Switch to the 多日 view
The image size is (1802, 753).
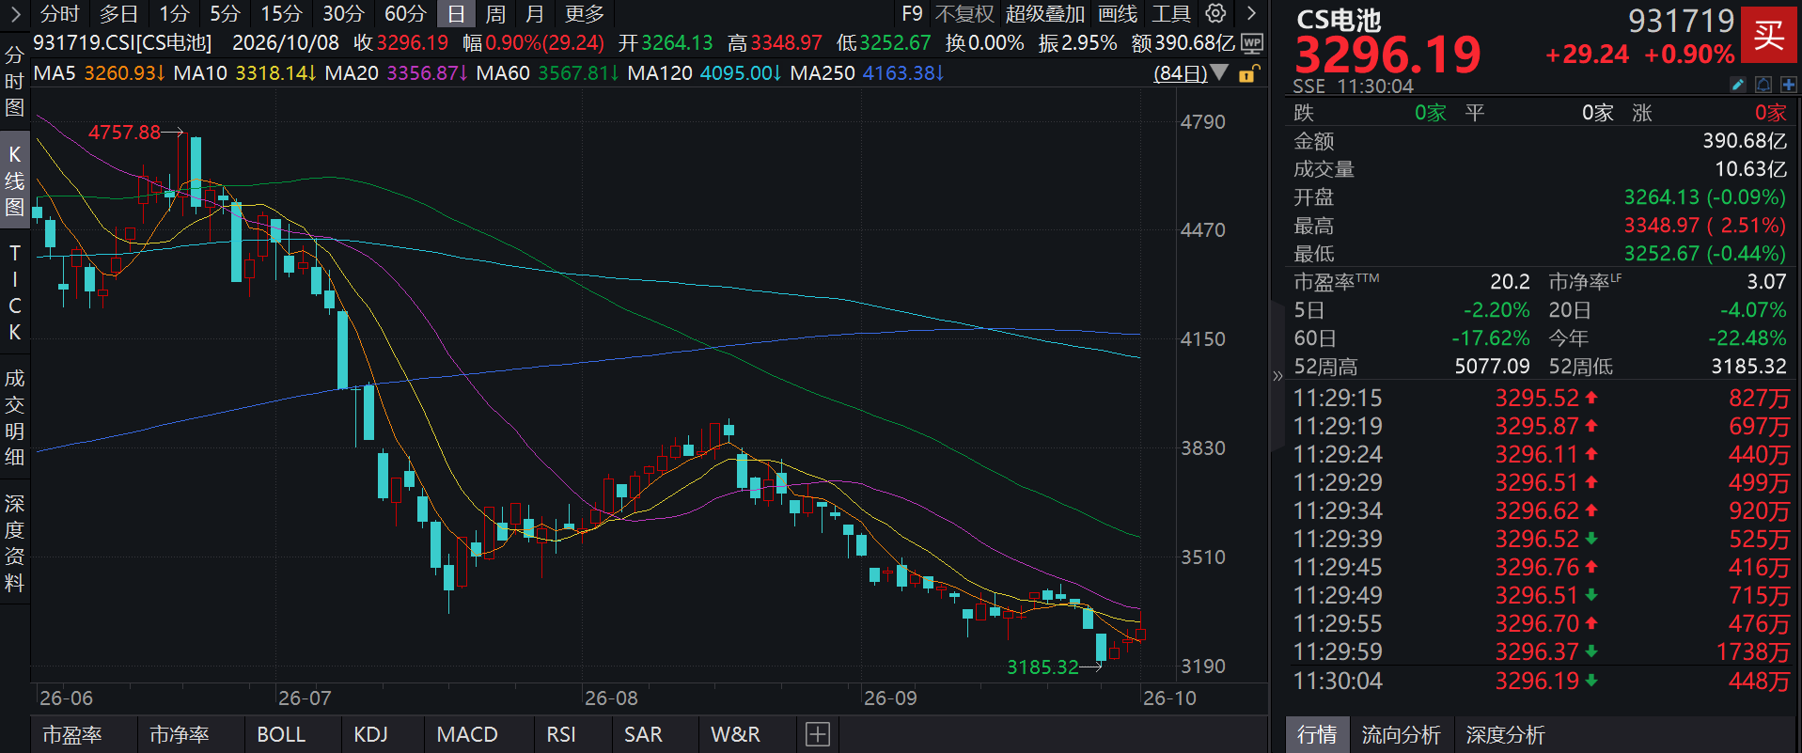coord(119,13)
